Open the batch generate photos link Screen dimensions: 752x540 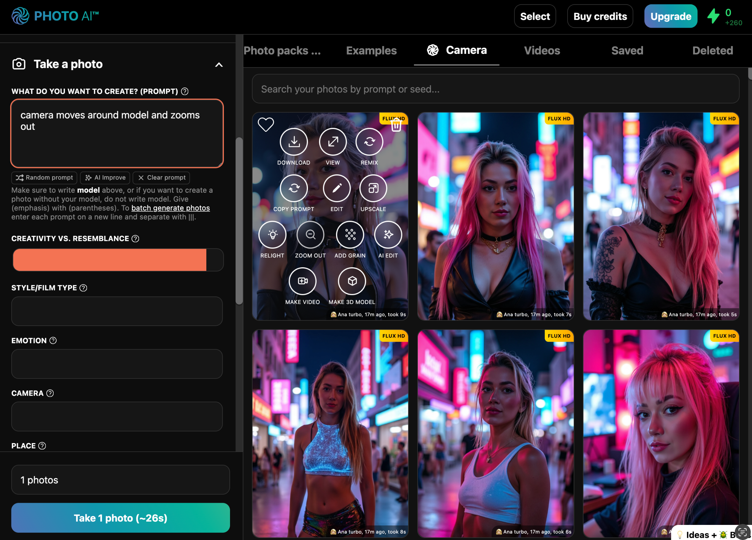click(170, 208)
